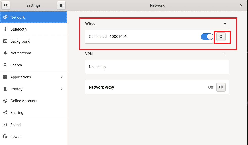Toggle the wired connection switch off
This screenshot has height=145, width=248.
tap(207, 37)
